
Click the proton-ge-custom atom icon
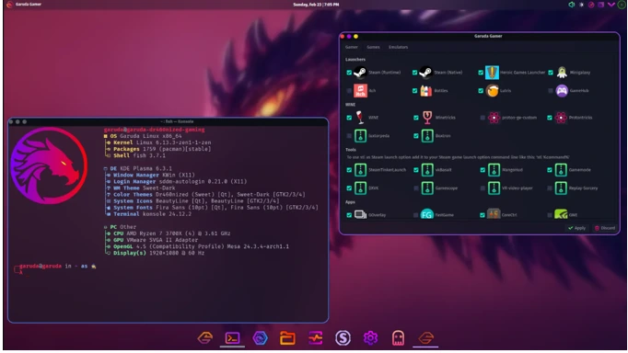494,118
